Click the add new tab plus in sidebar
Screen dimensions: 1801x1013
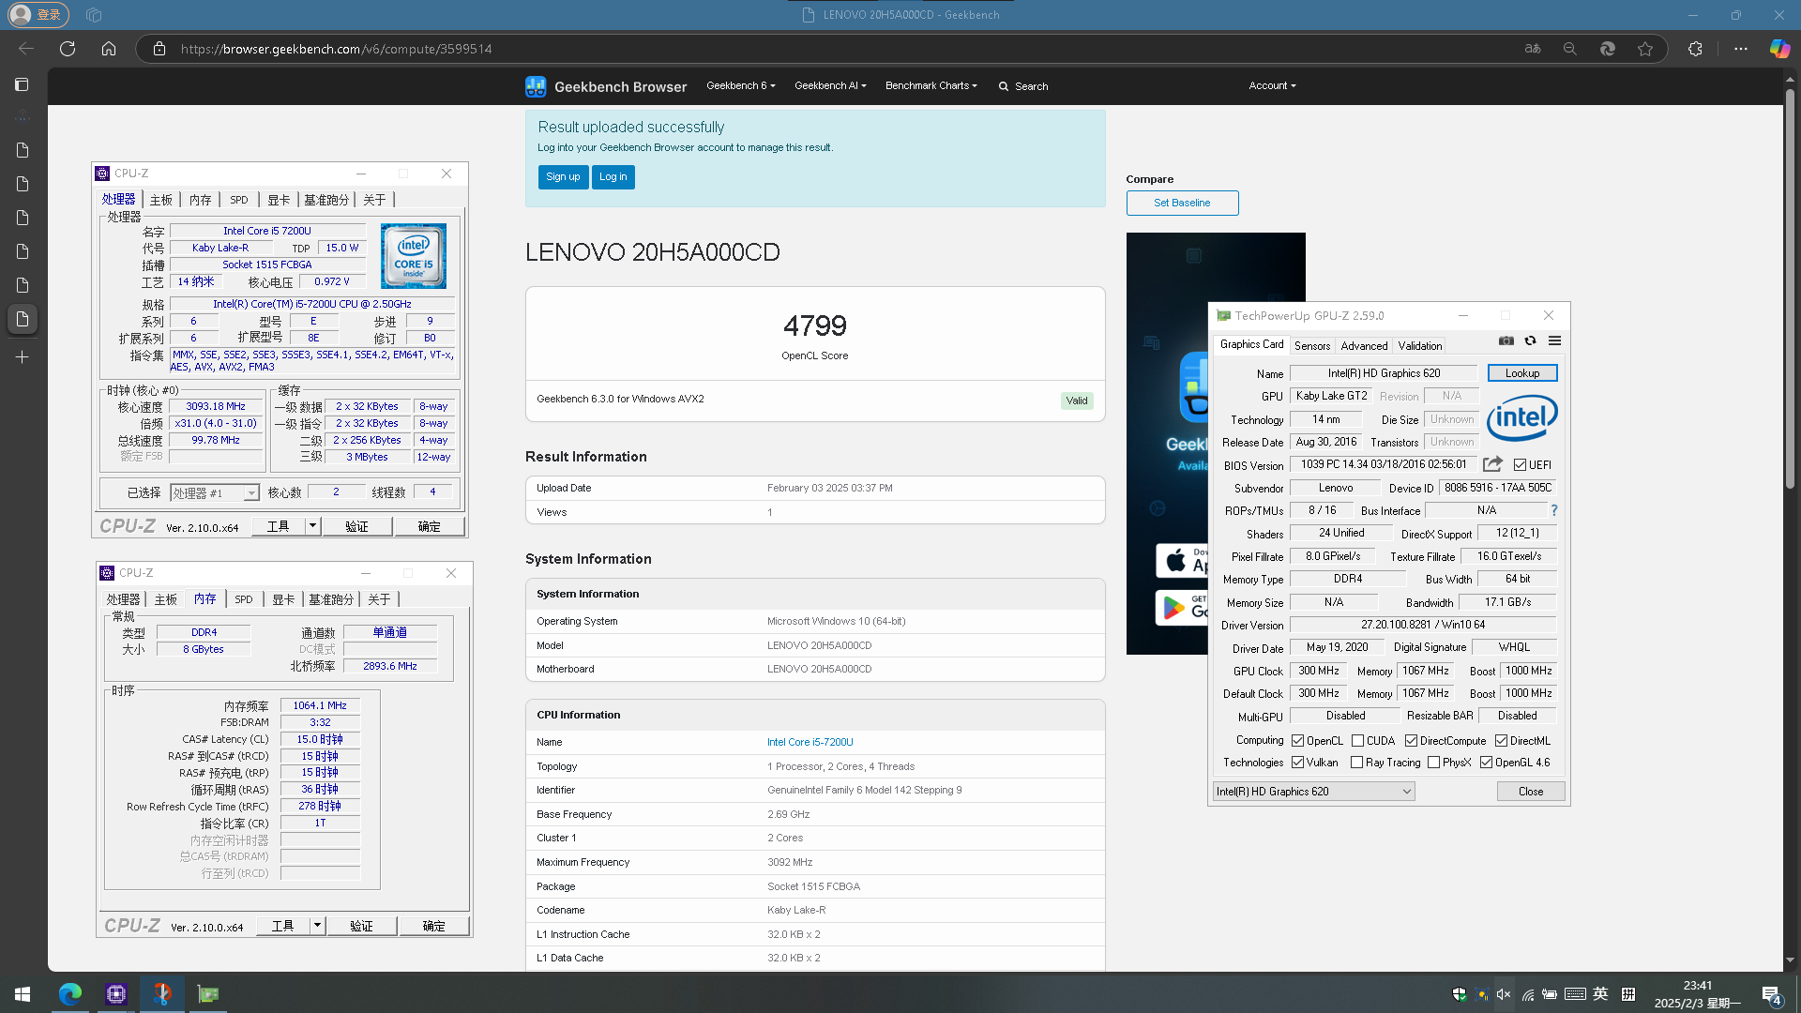click(23, 357)
